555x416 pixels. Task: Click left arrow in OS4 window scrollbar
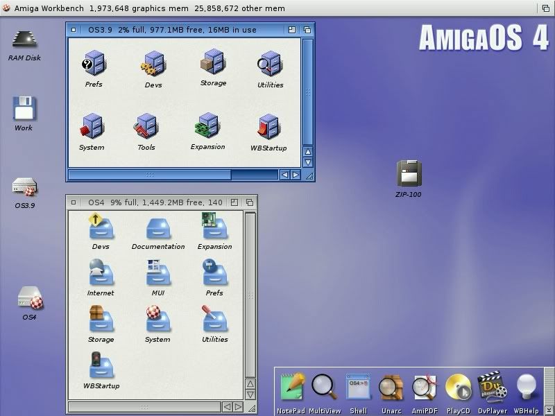(x=228, y=407)
